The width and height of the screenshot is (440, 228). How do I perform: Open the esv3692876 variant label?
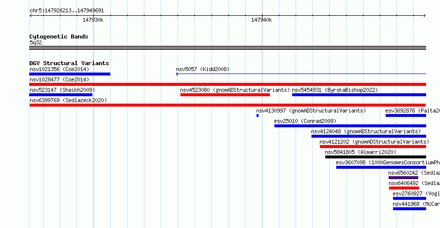point(412,111)
